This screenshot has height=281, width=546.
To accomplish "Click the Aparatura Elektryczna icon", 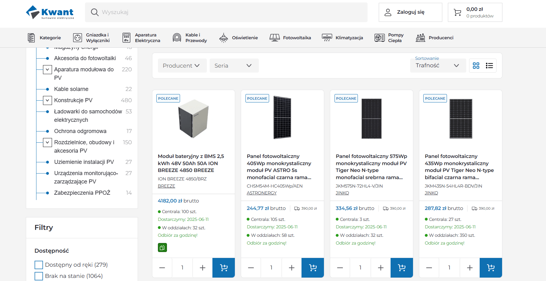I will 126,38.
